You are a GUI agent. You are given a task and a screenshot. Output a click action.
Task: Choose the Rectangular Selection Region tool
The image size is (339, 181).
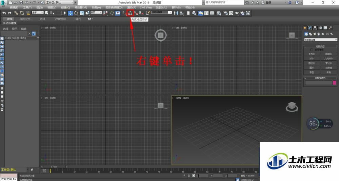[x=58, y=13]
